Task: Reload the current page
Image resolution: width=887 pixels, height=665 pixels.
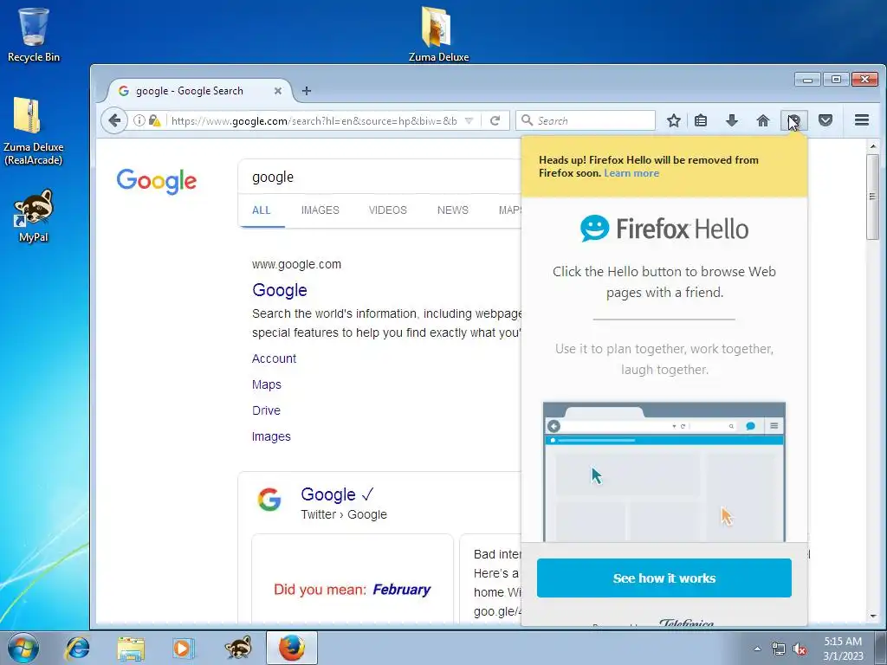Action: pyautogui.click(x=495, y=120)
